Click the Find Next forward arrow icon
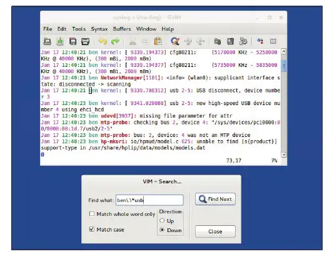327x254 pixels. click(x=188, y=41)
